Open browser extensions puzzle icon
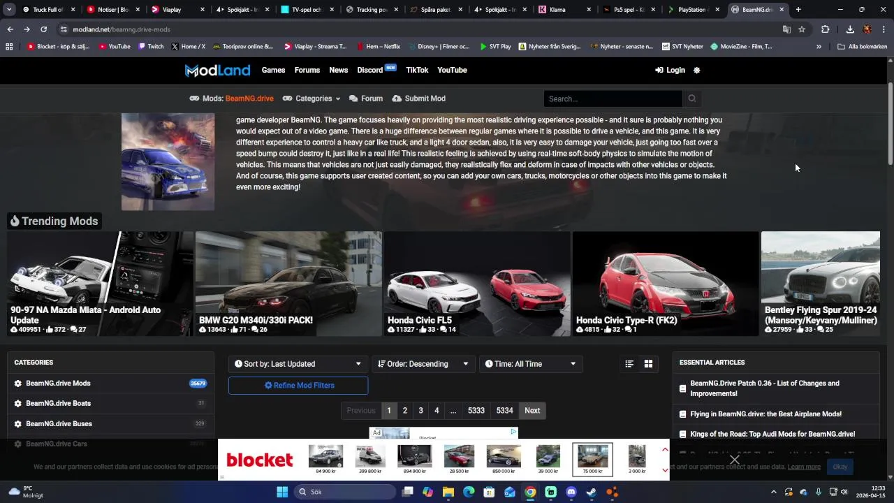Viewport: 894px width, 503px height. pos(826,29)
